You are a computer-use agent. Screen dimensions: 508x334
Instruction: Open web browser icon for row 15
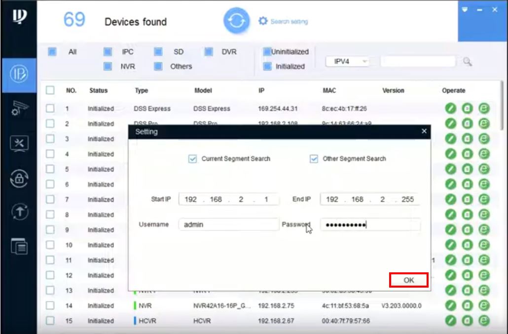click(484, 321)
